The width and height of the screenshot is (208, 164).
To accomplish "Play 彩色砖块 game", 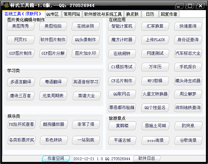I will click(x=54, y=140).
